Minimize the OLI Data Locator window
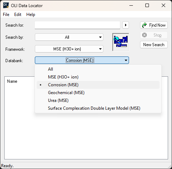The image size is (172, 169). click(131, 5)
